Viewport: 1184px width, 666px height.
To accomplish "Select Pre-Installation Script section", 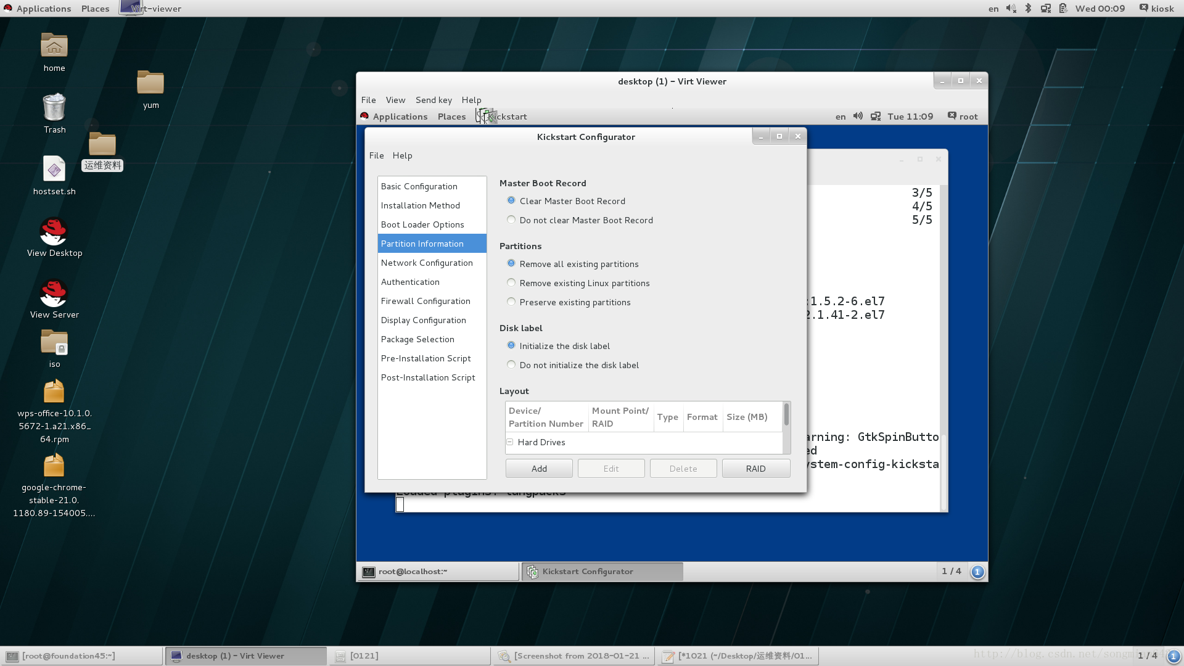I will (x=432, y=358).
